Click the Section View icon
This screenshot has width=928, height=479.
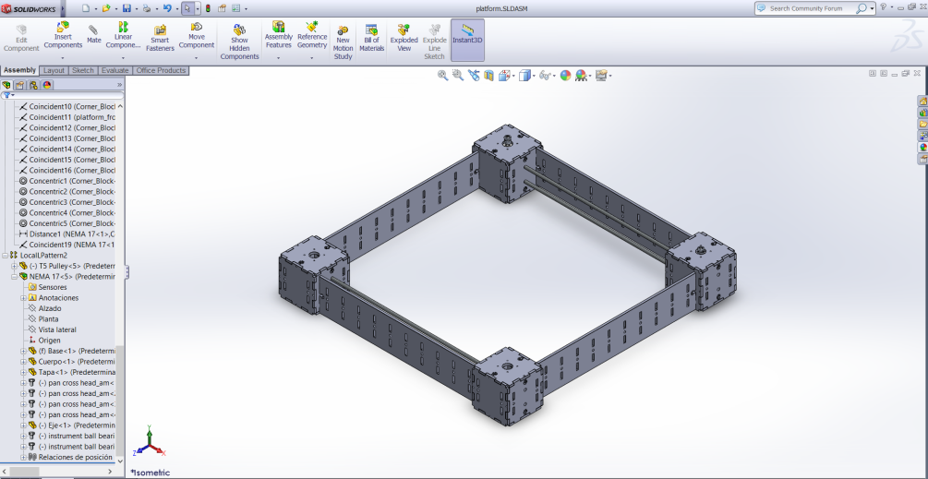click(488, 75)
